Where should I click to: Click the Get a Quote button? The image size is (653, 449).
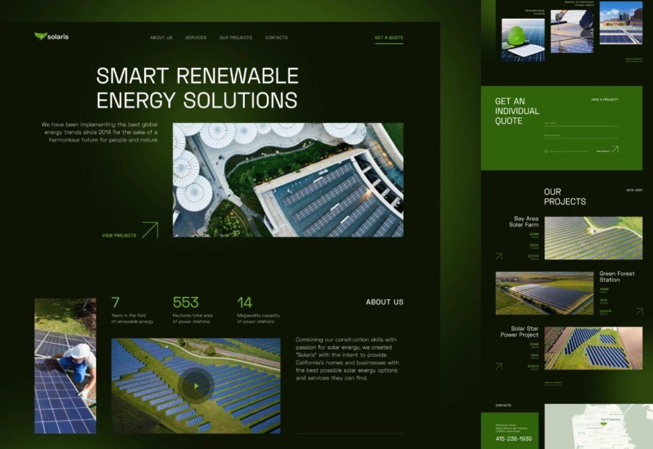tap(389, 38)
